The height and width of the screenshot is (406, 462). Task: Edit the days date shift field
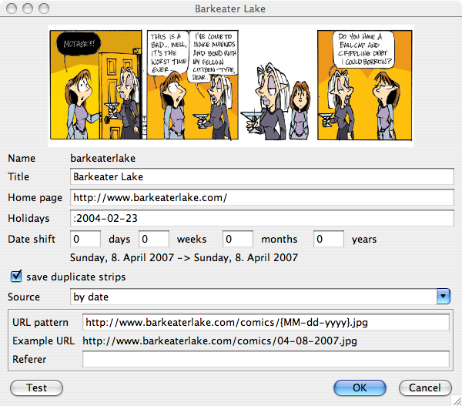[x=85, y=239]
